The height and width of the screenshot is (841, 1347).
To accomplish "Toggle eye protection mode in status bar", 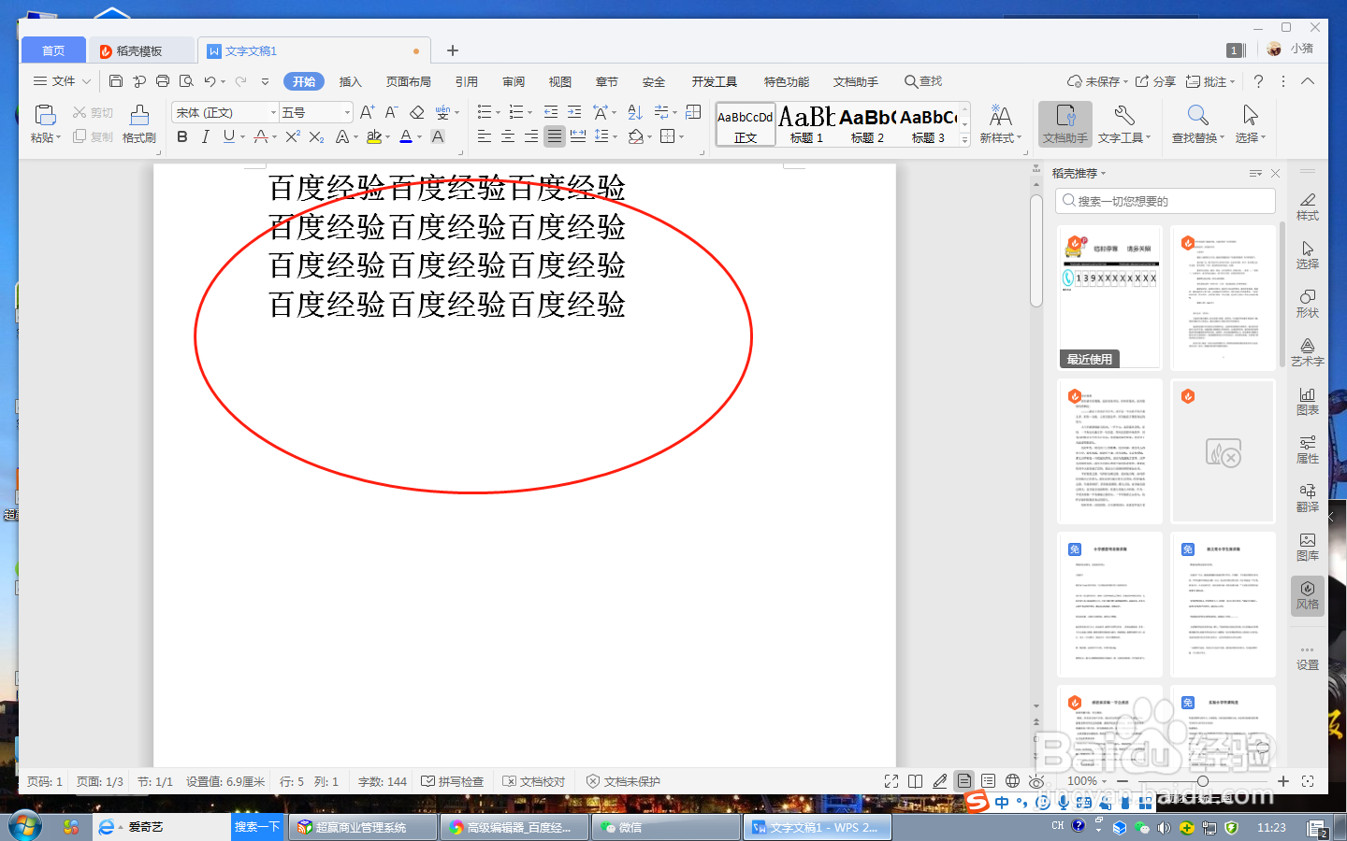I will [x=1036, y=781].
